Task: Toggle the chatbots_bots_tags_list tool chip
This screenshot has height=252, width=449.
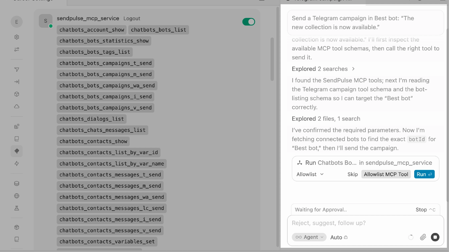Action: [x=95, y=52]
